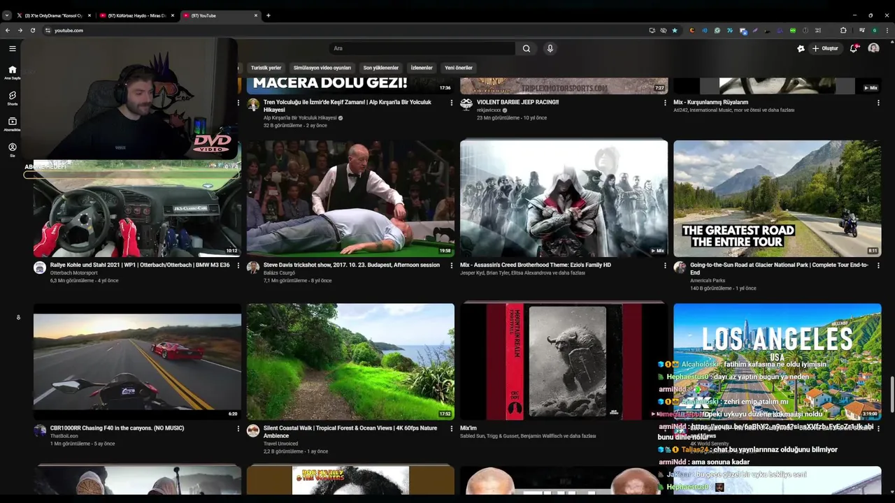This screenshot has width=895, height=503.
Task: Bookmark this page with the star icon
Action: (x=675, y=30)
